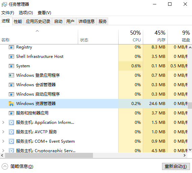This screenshot has width=192, height=173.
Task: Click the gear icon of 服务主机: AVCTP 服务
Action: pos(11,132)
